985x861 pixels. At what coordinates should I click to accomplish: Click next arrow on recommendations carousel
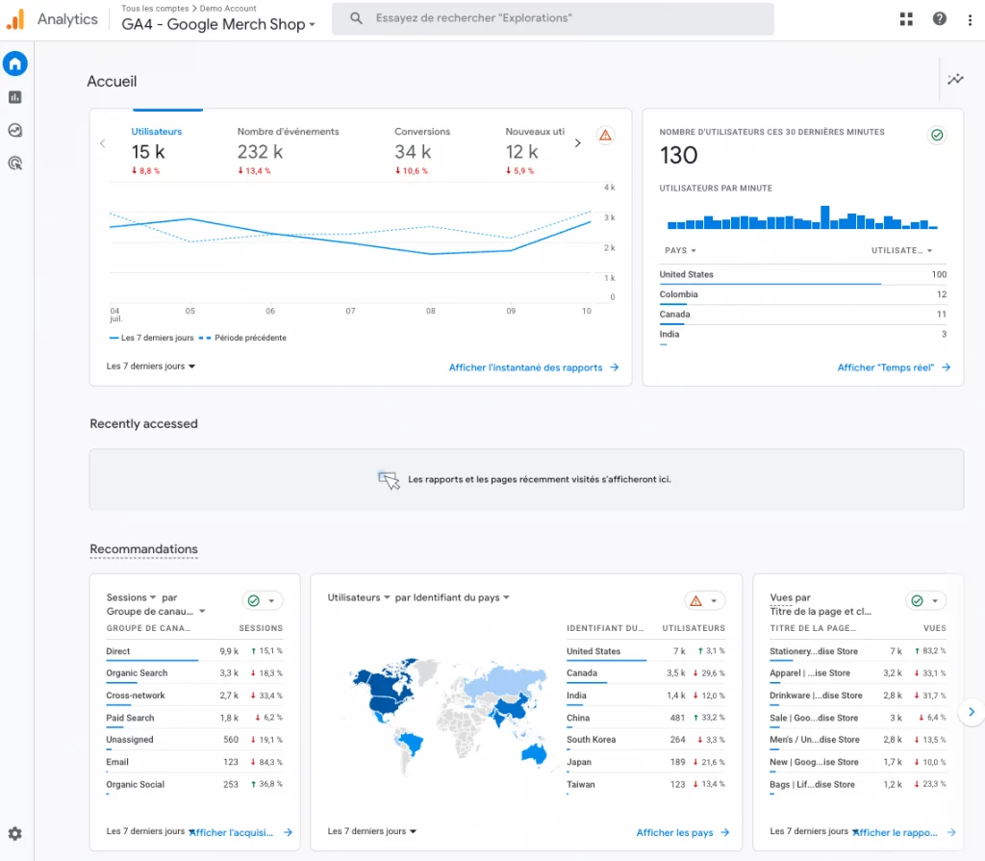(x=972, y=712)
